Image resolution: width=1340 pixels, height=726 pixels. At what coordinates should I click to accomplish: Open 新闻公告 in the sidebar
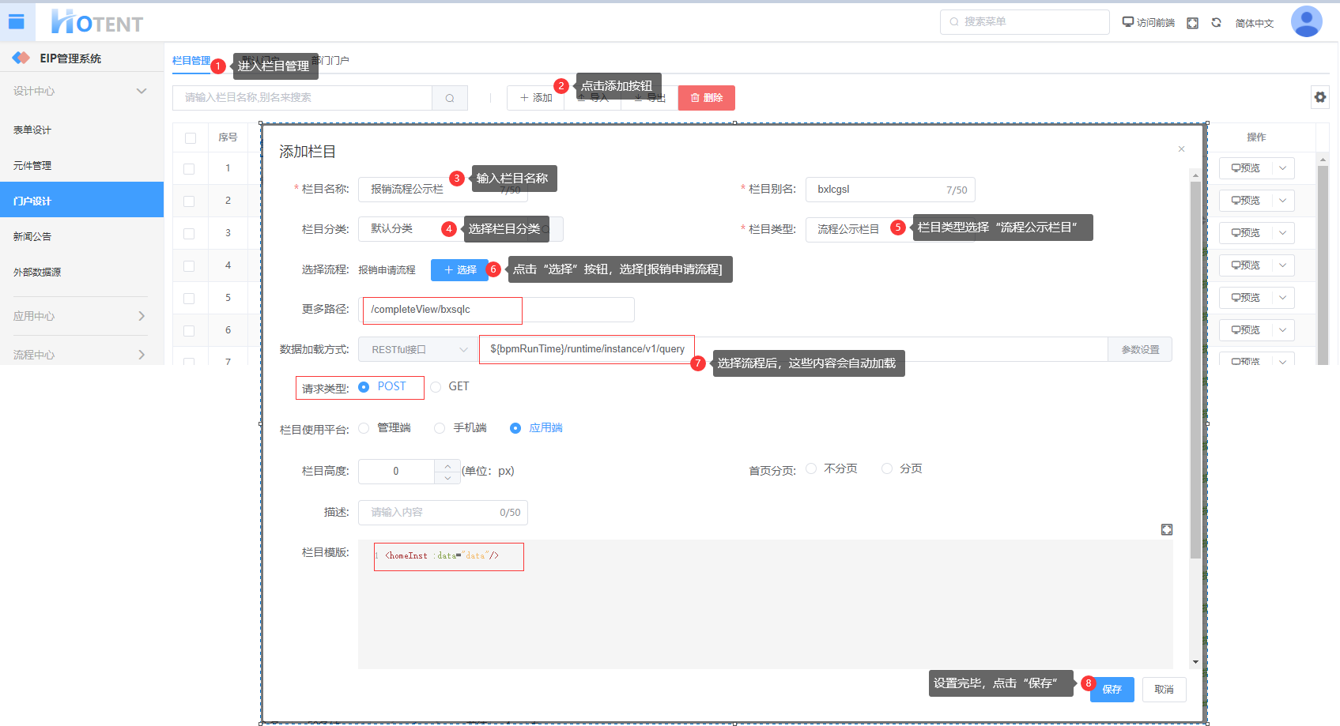click(32, 236)
